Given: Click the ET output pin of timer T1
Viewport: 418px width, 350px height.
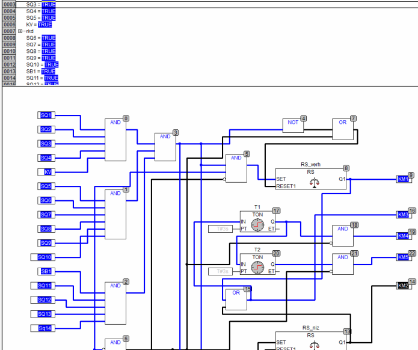Looking at the screenshot, I should tap(271, 229).
